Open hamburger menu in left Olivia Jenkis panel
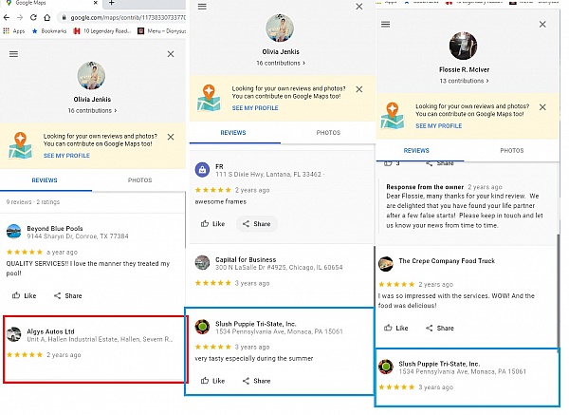The width and height of the screenshot is (569, 415). click(x=14, y=54)
